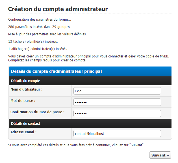The height and width of the screenshot is (163, 178).
Task: Click the "Adresse email :" label
Action: point(23,132)
